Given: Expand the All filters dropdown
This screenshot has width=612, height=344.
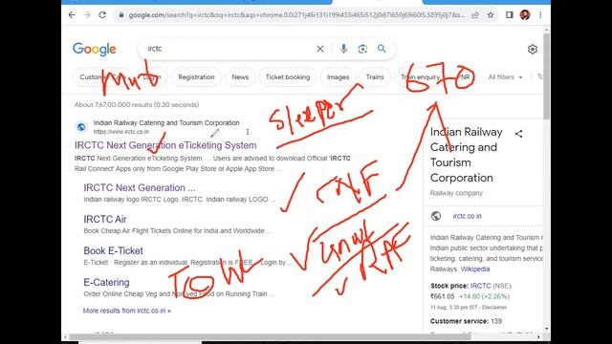Looking at the screenshot, I should [505, 77].
